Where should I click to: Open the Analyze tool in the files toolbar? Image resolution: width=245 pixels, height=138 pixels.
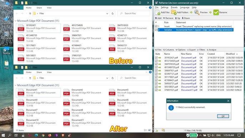click(x=211, y=50)
